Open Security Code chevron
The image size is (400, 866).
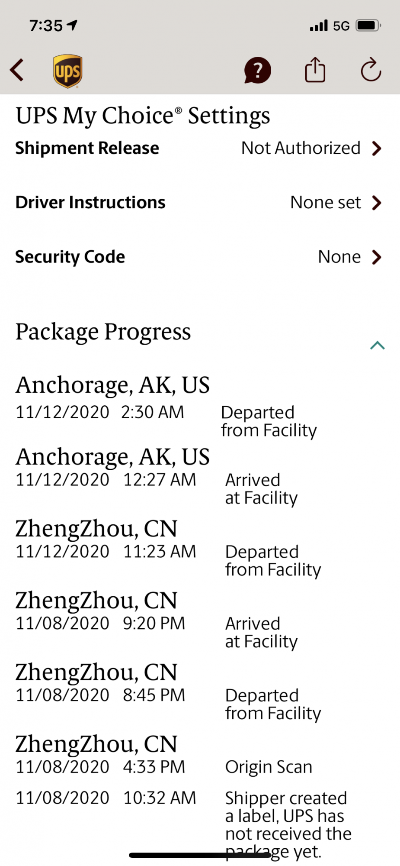click(377, 257)
